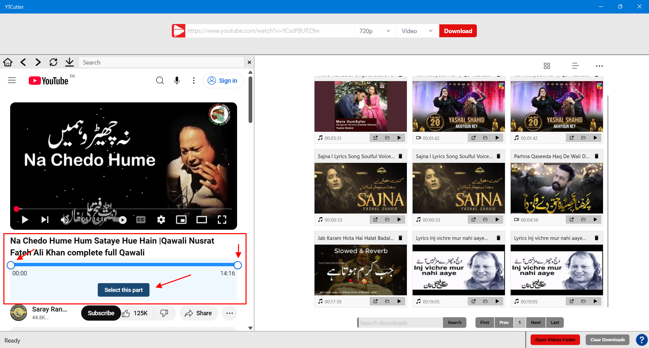This screenshot has width=649, height=348.
Task: Dislike the video
Action: coord(164,313)
